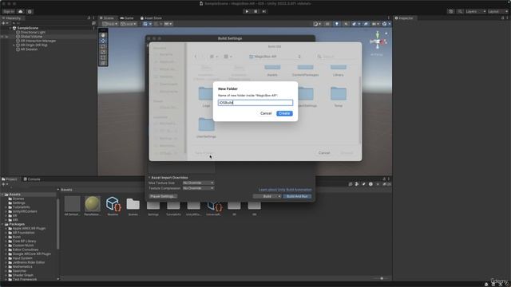Select the Move tool in Scene overlay
Image resolution: width=511 pixels, height=287 pixels.
103,41
